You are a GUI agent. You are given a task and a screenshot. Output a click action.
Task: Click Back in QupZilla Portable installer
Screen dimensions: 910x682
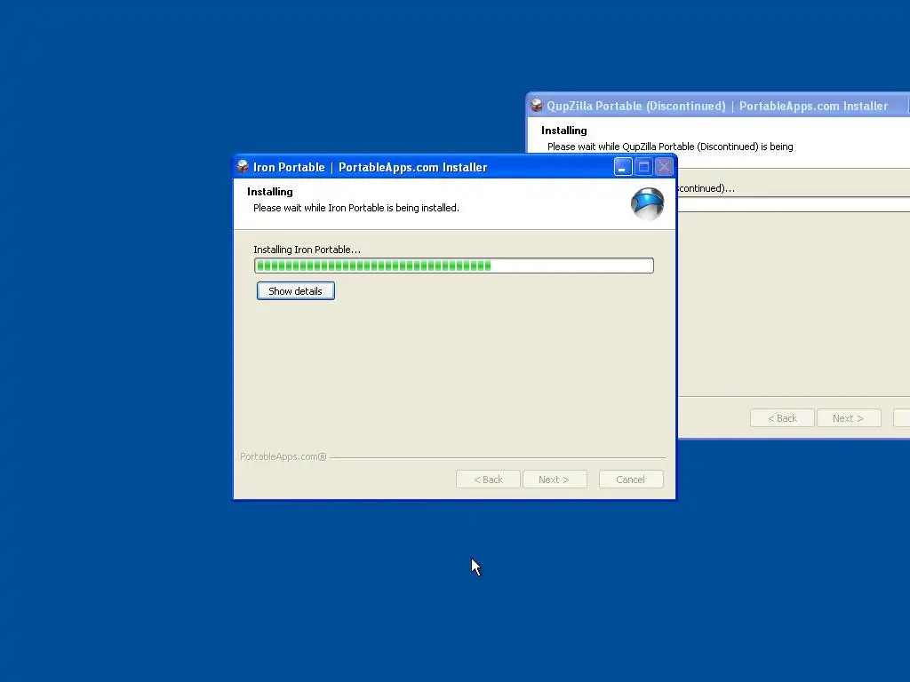(x=782, y=418)
